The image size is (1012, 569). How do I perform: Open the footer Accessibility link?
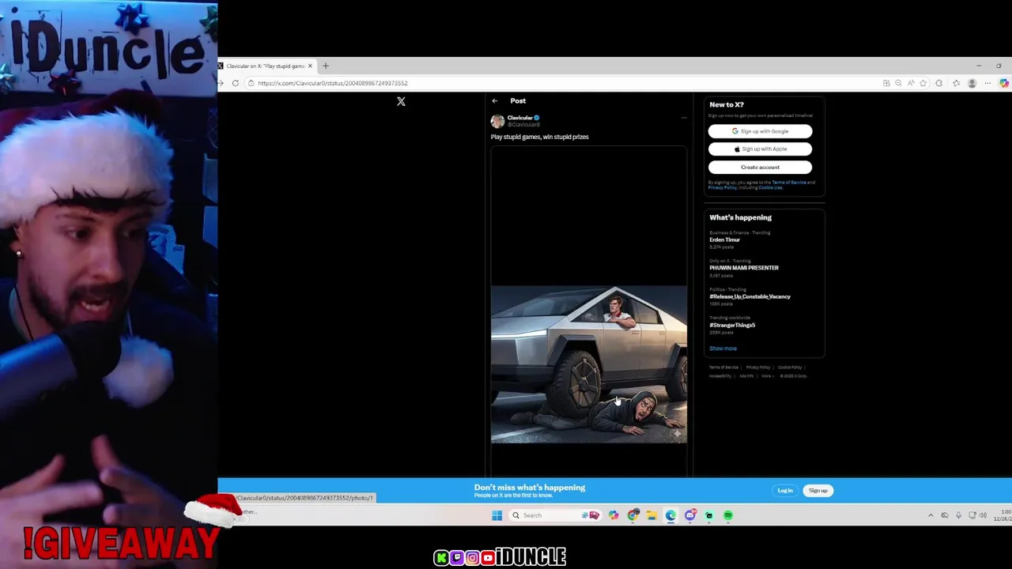(x=720, y=376)
